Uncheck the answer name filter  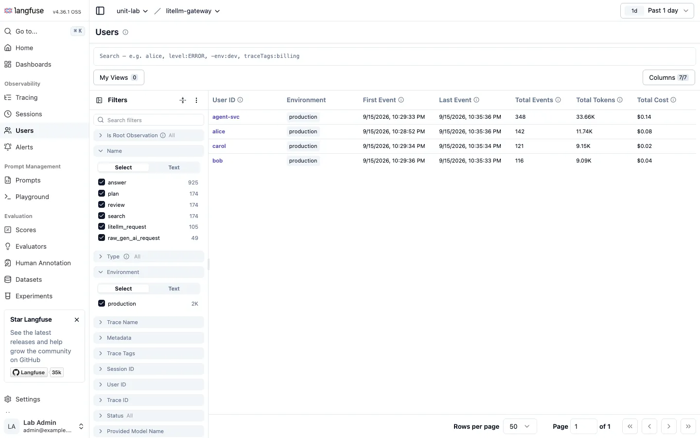tap(102, 182)
